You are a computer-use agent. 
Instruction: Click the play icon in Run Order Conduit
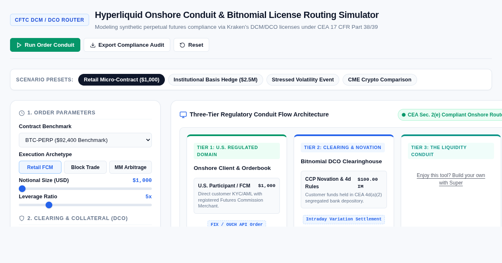click(19, 45)
